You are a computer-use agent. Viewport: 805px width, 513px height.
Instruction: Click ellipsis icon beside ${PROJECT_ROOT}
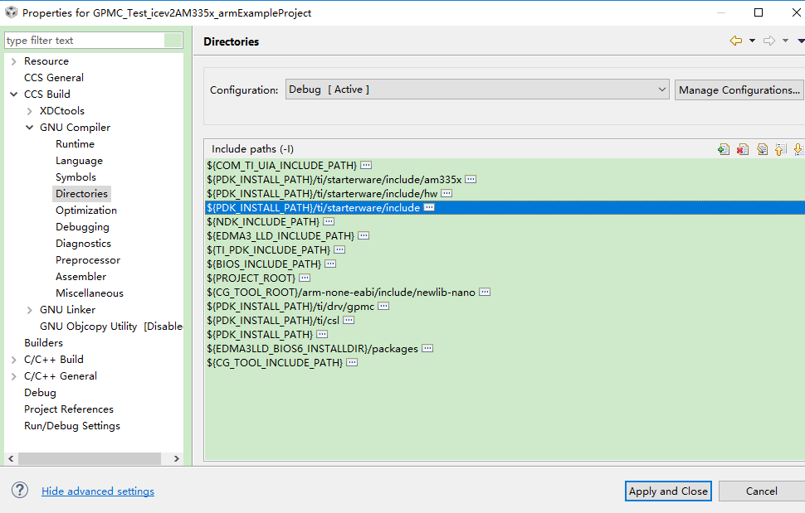click(305, 278)
